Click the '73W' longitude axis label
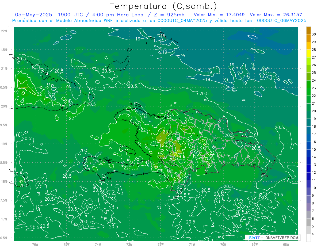Viewport: 321px width, 248px height. pos(129,245)
